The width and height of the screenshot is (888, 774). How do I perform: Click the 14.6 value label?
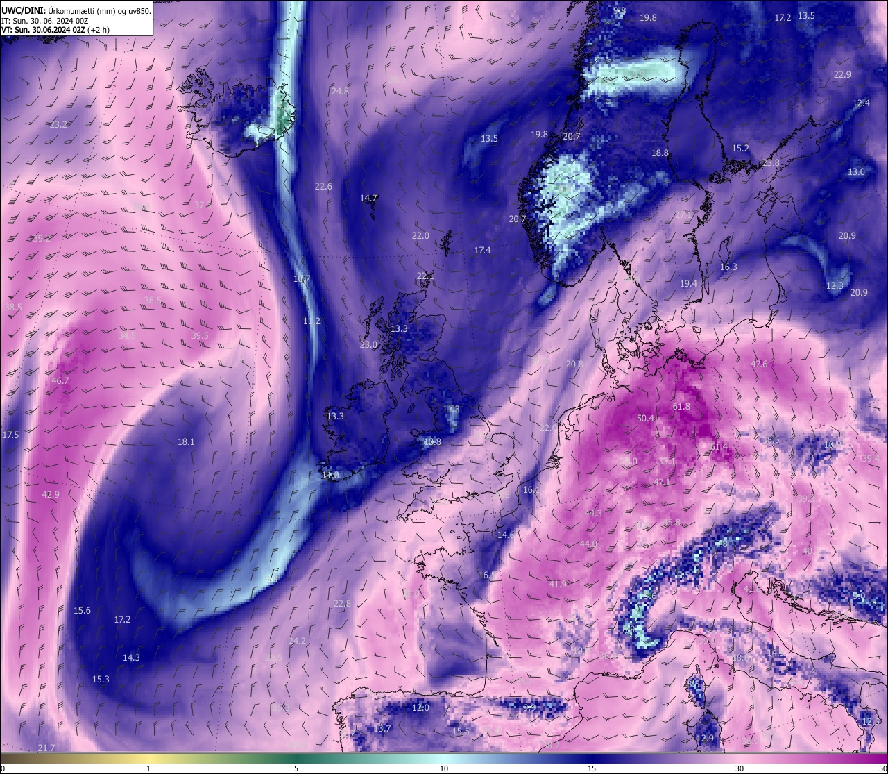(x=506, y=535)
